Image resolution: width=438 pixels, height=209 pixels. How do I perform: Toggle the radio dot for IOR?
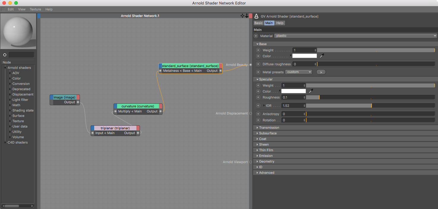click(x=258, y=106)
